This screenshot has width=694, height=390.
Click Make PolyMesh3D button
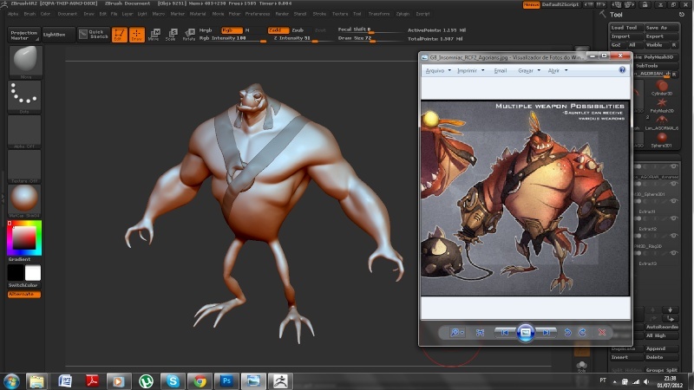656,57
